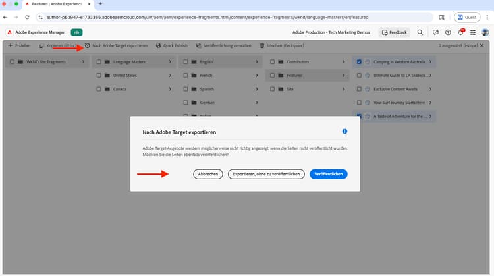Uncheck Camping in Western Australia

359,62
